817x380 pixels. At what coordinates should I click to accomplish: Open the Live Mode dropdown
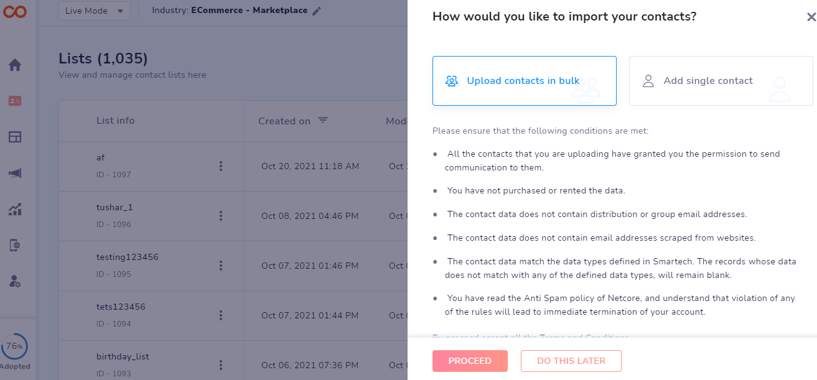(x=95, y=11)
